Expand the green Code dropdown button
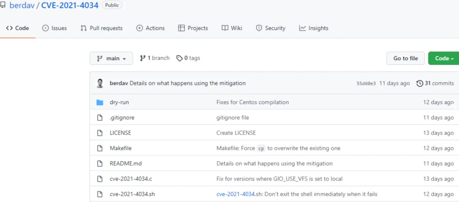Screen dimensions: 459x202 pyautogui.click(x=444, y=58)
